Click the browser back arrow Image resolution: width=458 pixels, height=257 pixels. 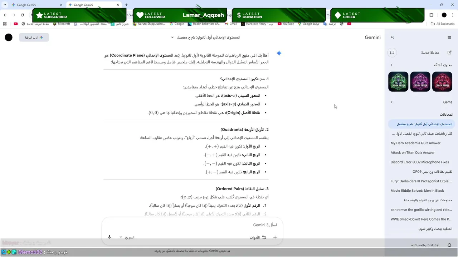point(5,15)
